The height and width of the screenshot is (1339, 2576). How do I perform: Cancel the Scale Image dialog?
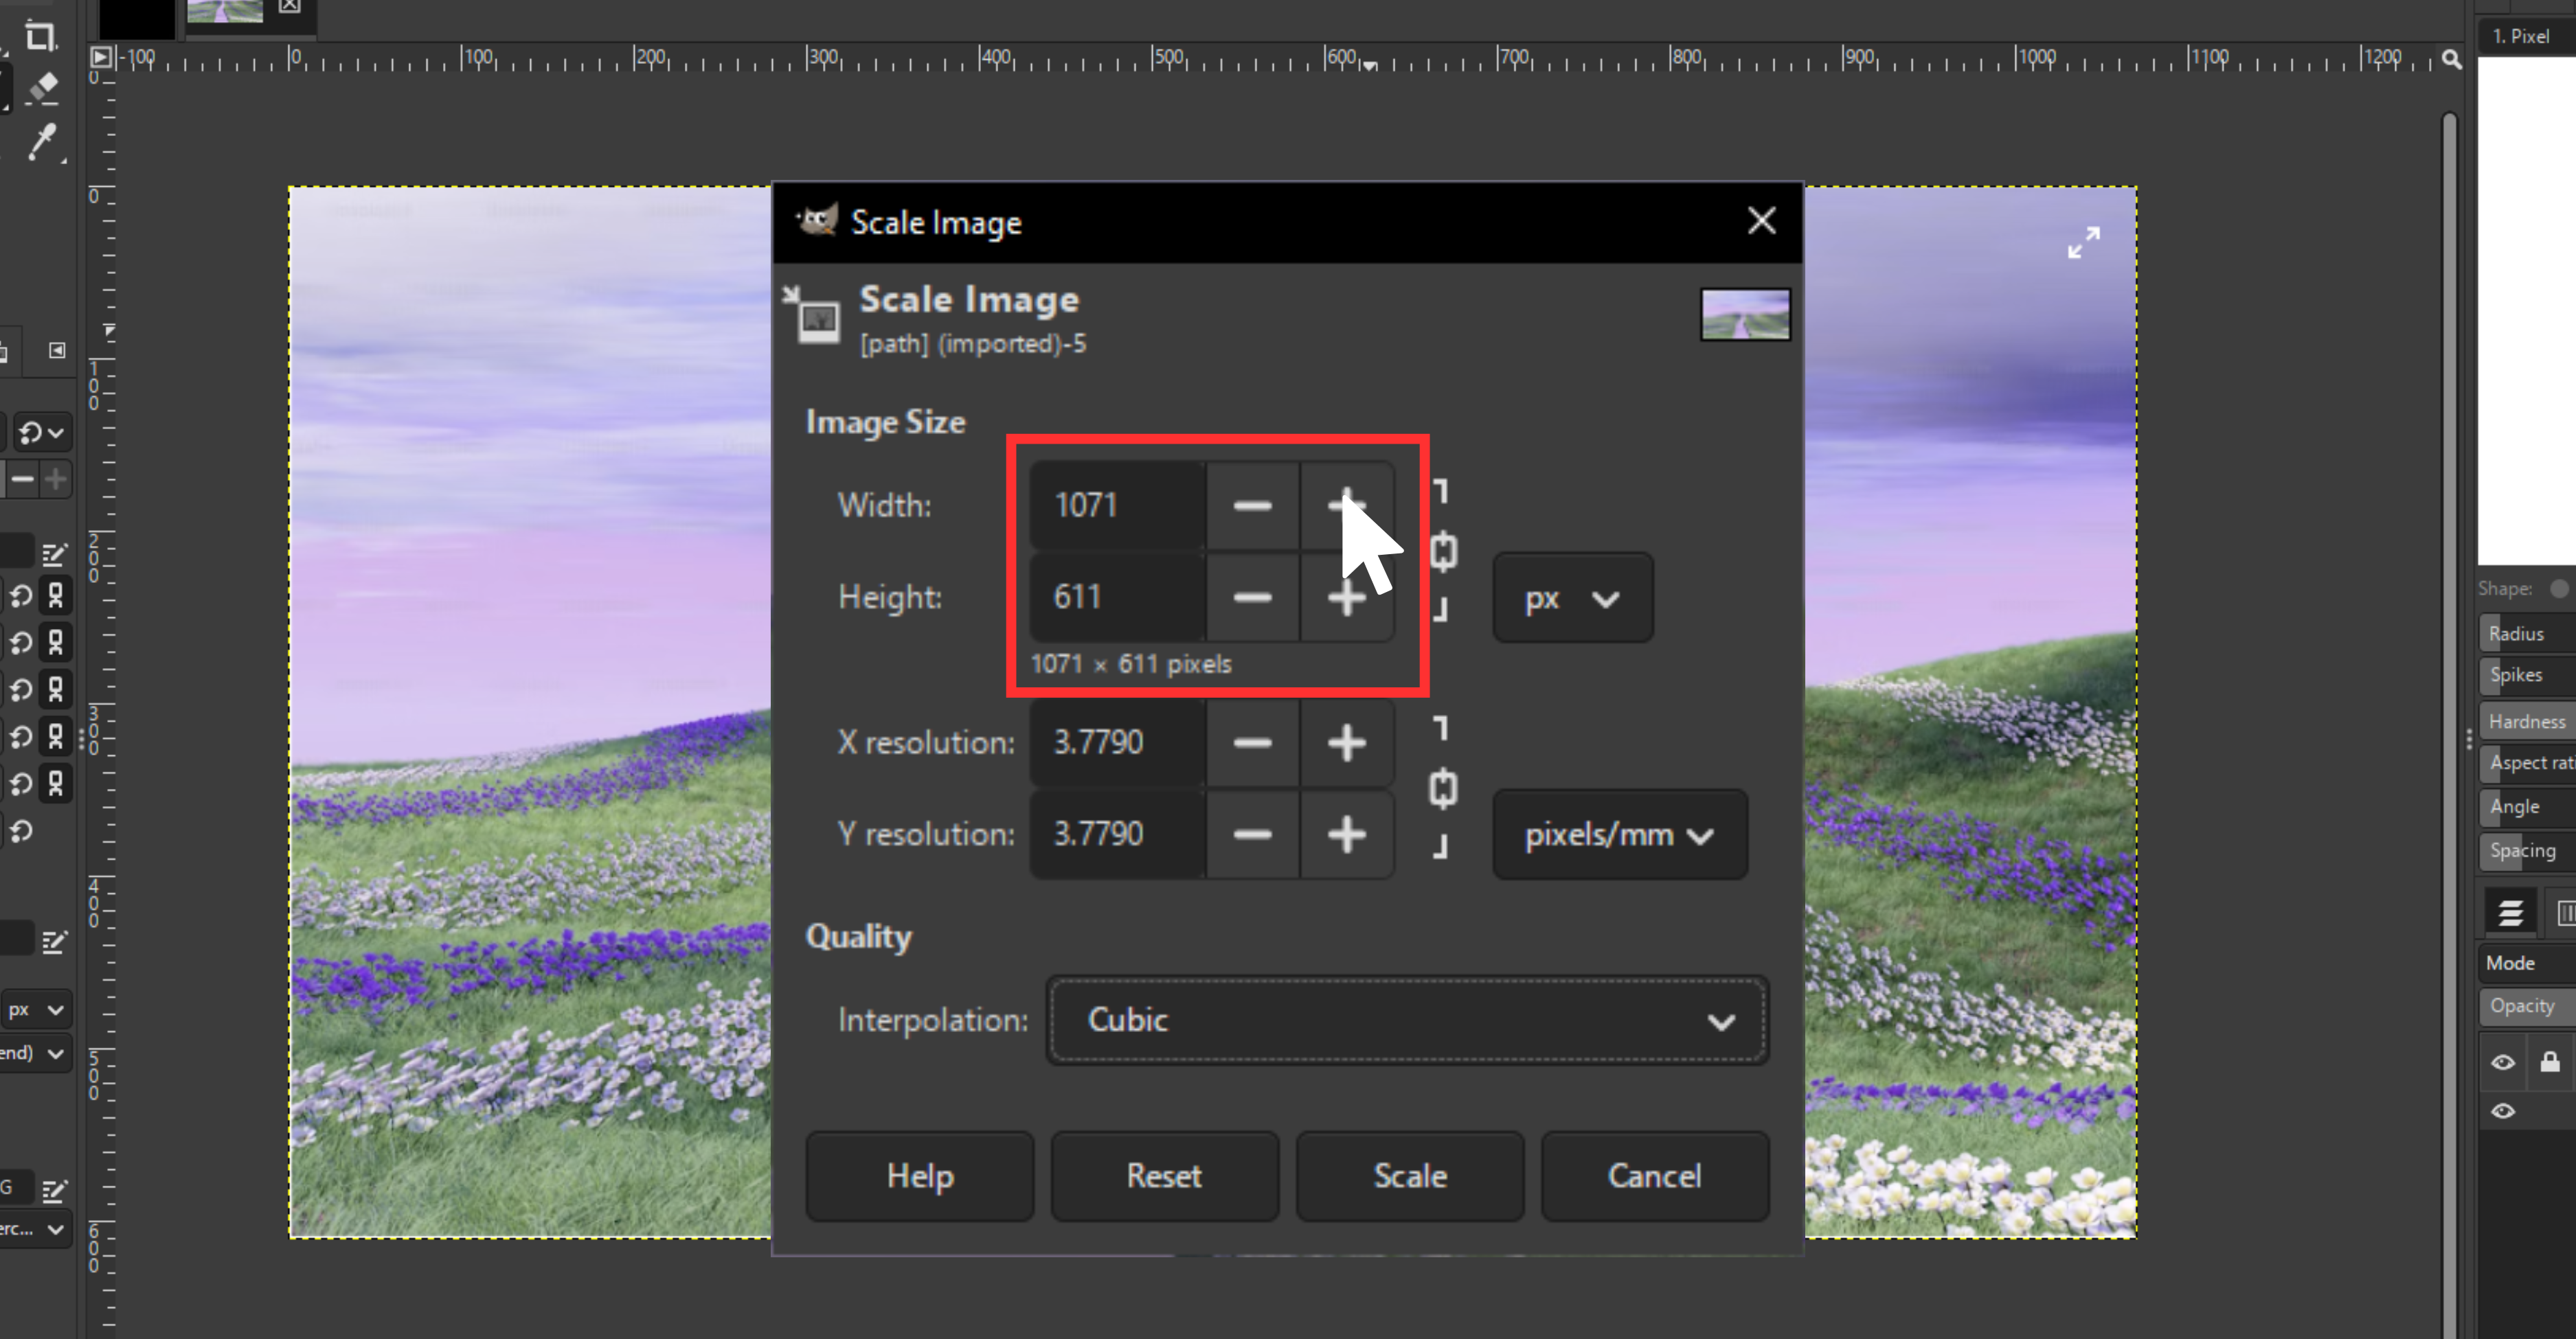click(x=1655, y=1176)
